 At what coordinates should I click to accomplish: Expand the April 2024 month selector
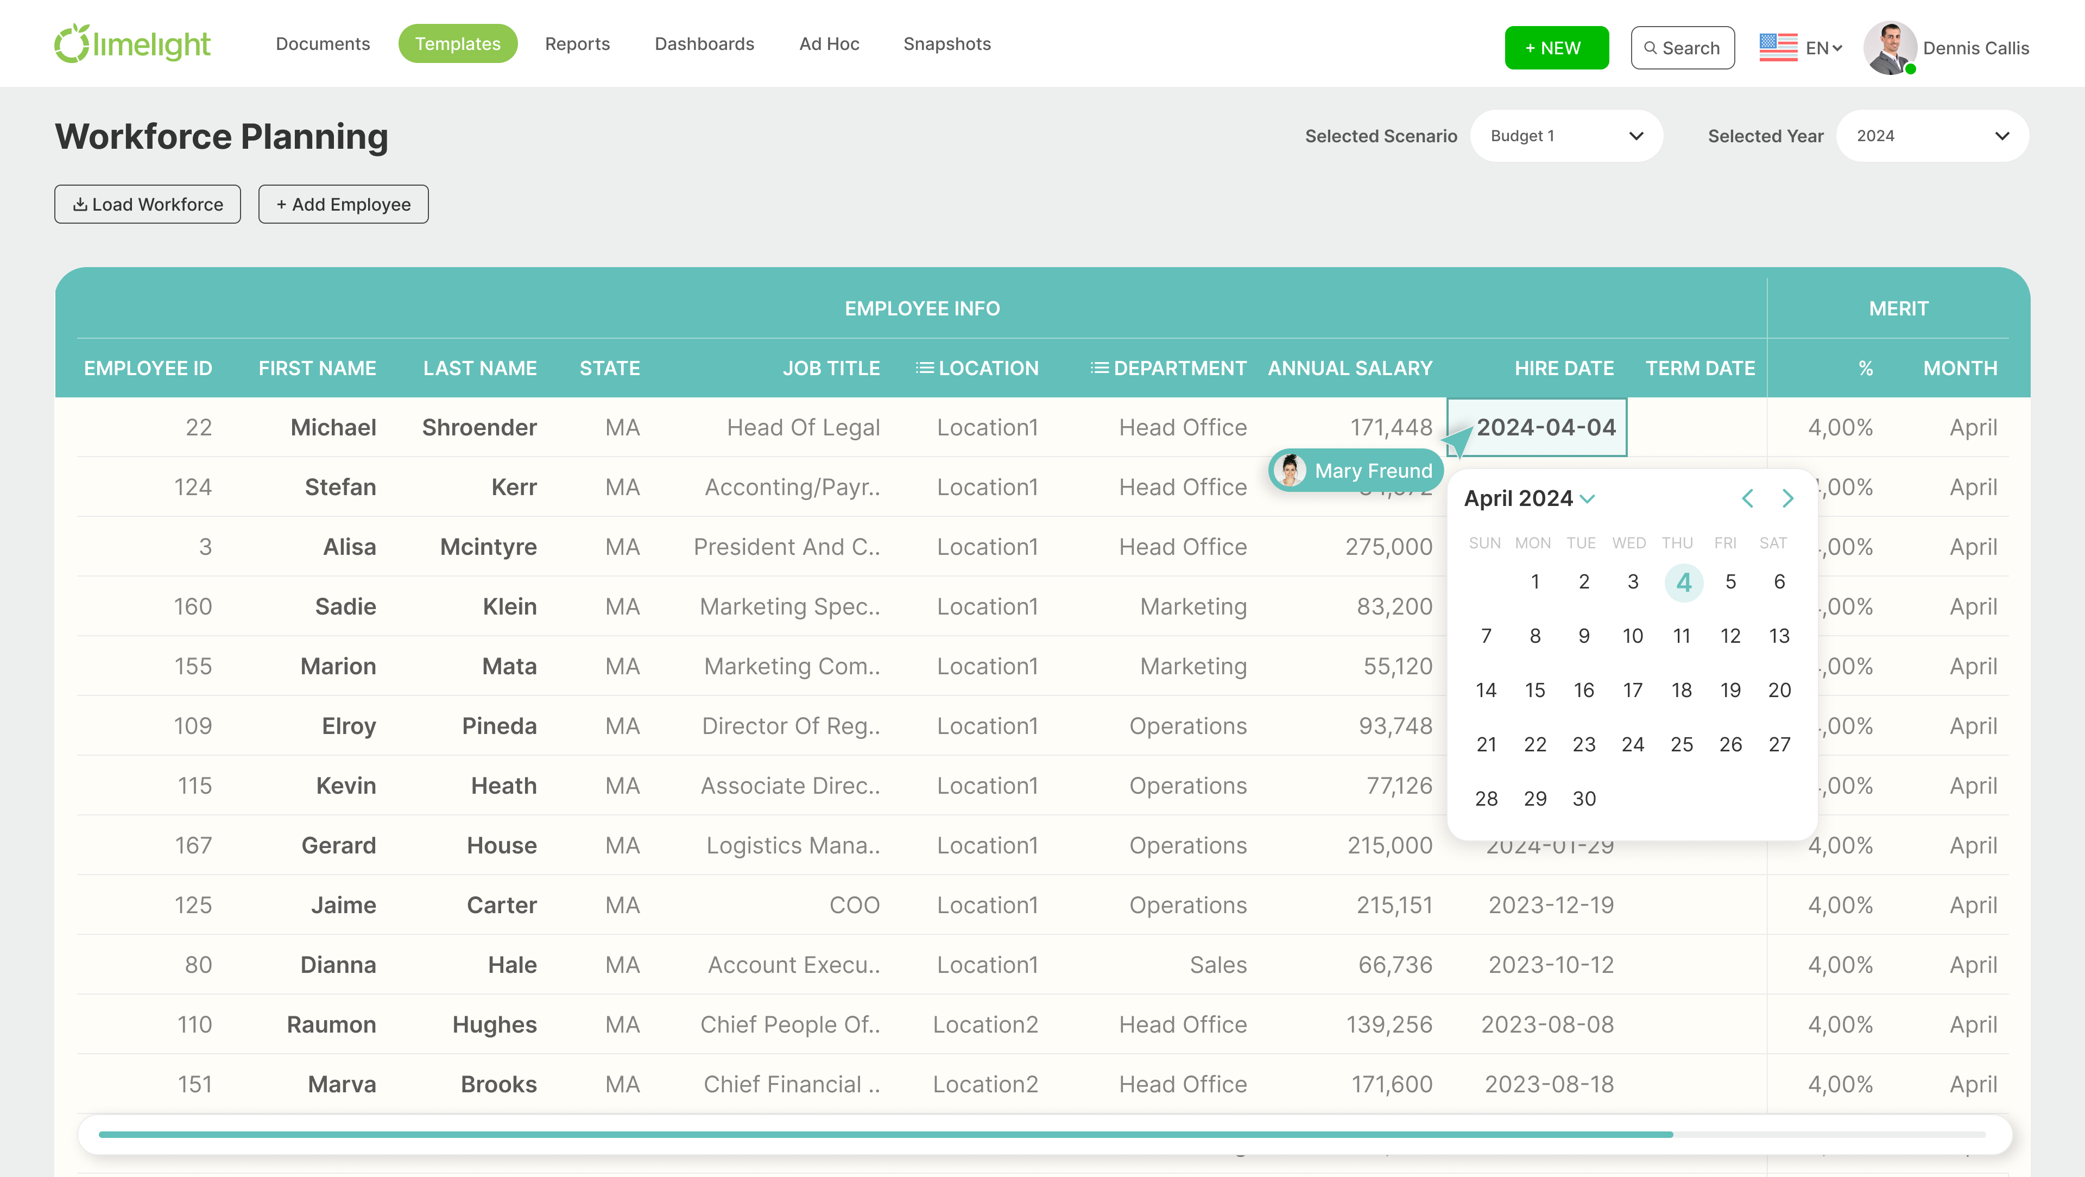(x=1585, y=498)
